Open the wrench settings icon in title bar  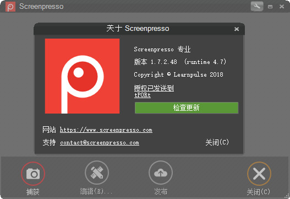pos(257,6)
